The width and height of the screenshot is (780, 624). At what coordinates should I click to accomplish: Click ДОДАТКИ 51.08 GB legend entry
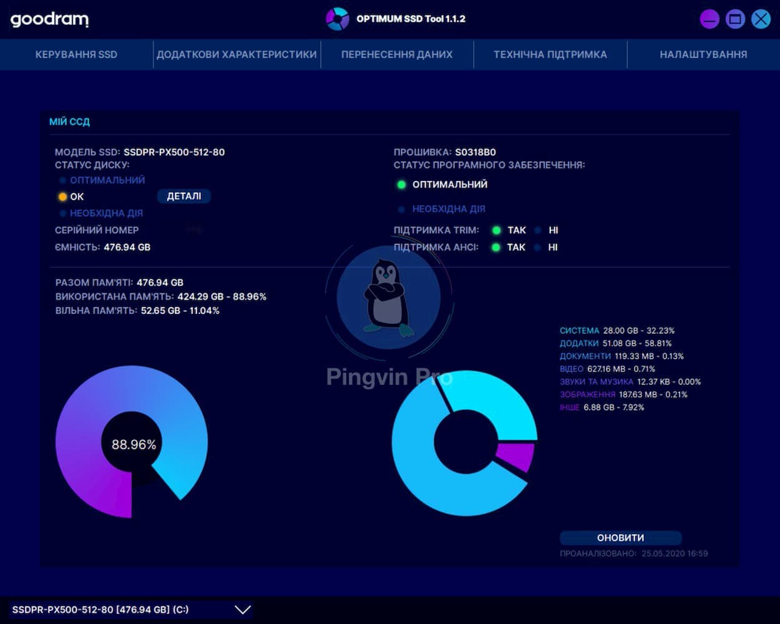pyautogui.click(x=616, y=343)
